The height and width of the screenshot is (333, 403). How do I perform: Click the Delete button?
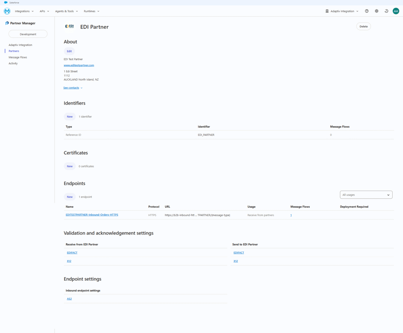(x=363, y=26)
